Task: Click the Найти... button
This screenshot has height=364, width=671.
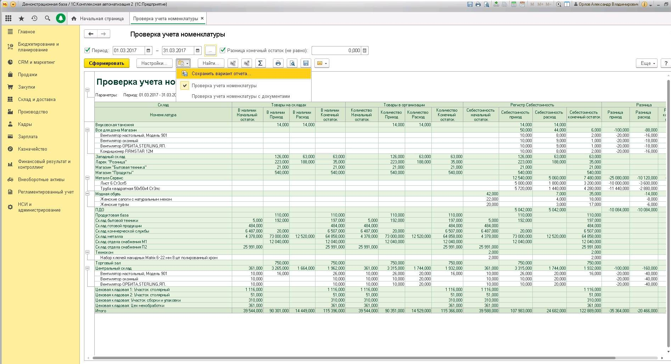Action: [x=211, y=63]
